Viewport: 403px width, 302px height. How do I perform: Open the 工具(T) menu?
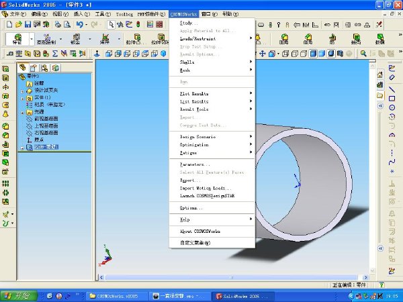click(x=103, y=14)
